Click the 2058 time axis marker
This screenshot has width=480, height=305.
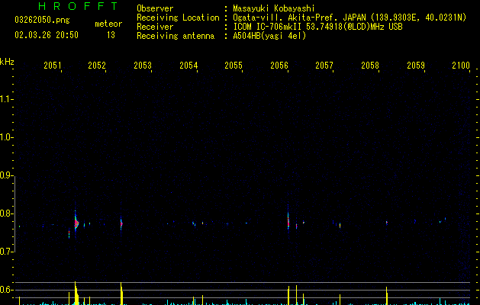click(370, 66)
